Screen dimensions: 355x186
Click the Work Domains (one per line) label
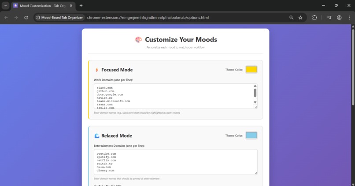point(113,80)
